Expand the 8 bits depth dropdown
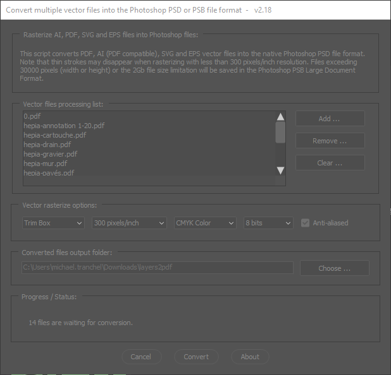This screenshot has width=391, height=375. pyautogui.click(x=268, y=223)
